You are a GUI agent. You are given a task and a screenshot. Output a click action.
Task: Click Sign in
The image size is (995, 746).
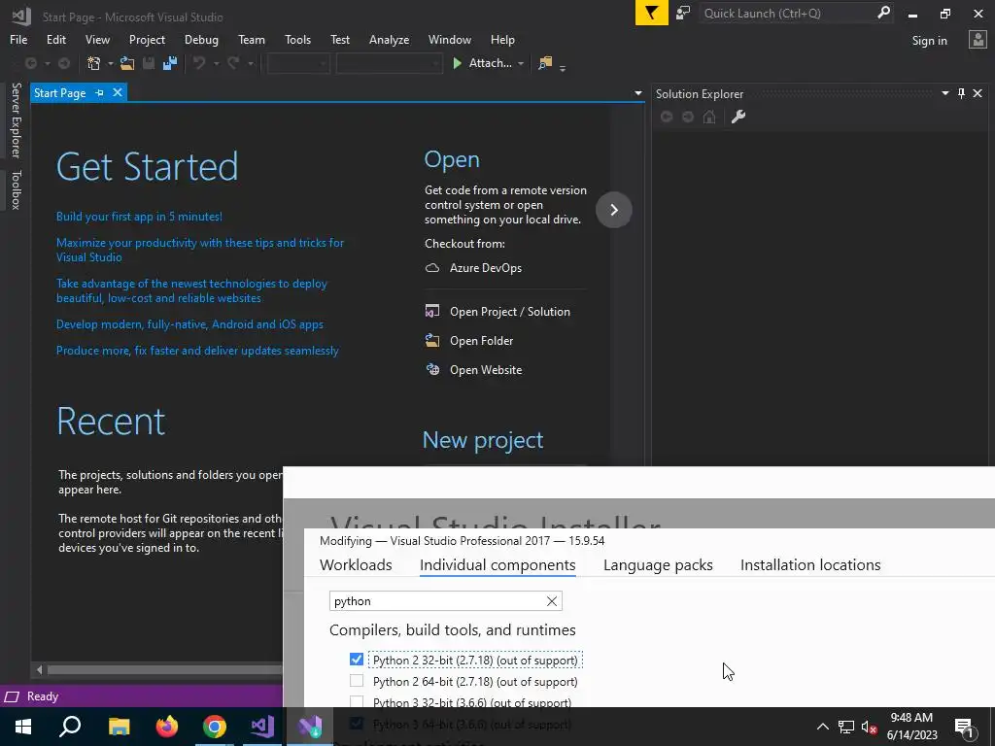click(929, 41)
